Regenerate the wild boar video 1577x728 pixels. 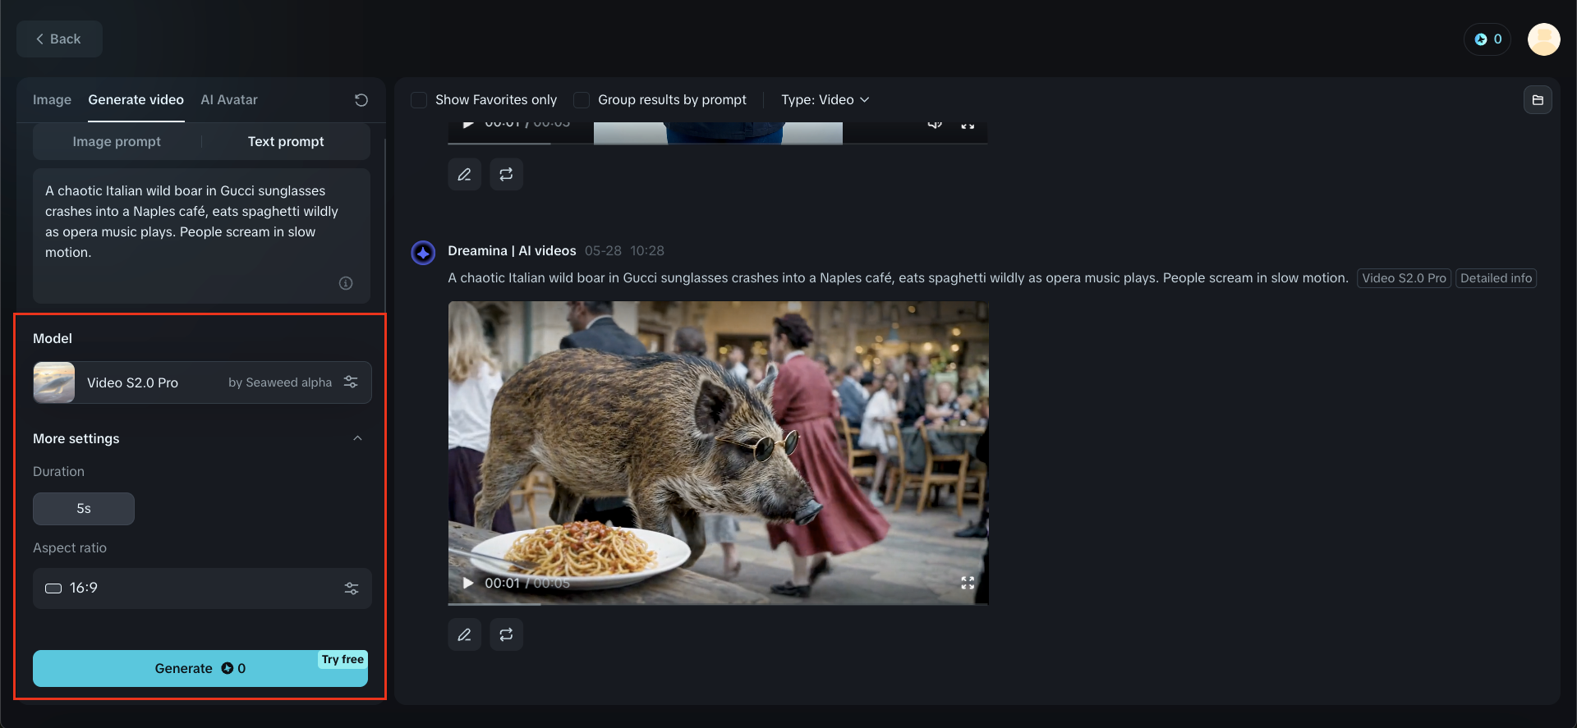coord(506,634)
